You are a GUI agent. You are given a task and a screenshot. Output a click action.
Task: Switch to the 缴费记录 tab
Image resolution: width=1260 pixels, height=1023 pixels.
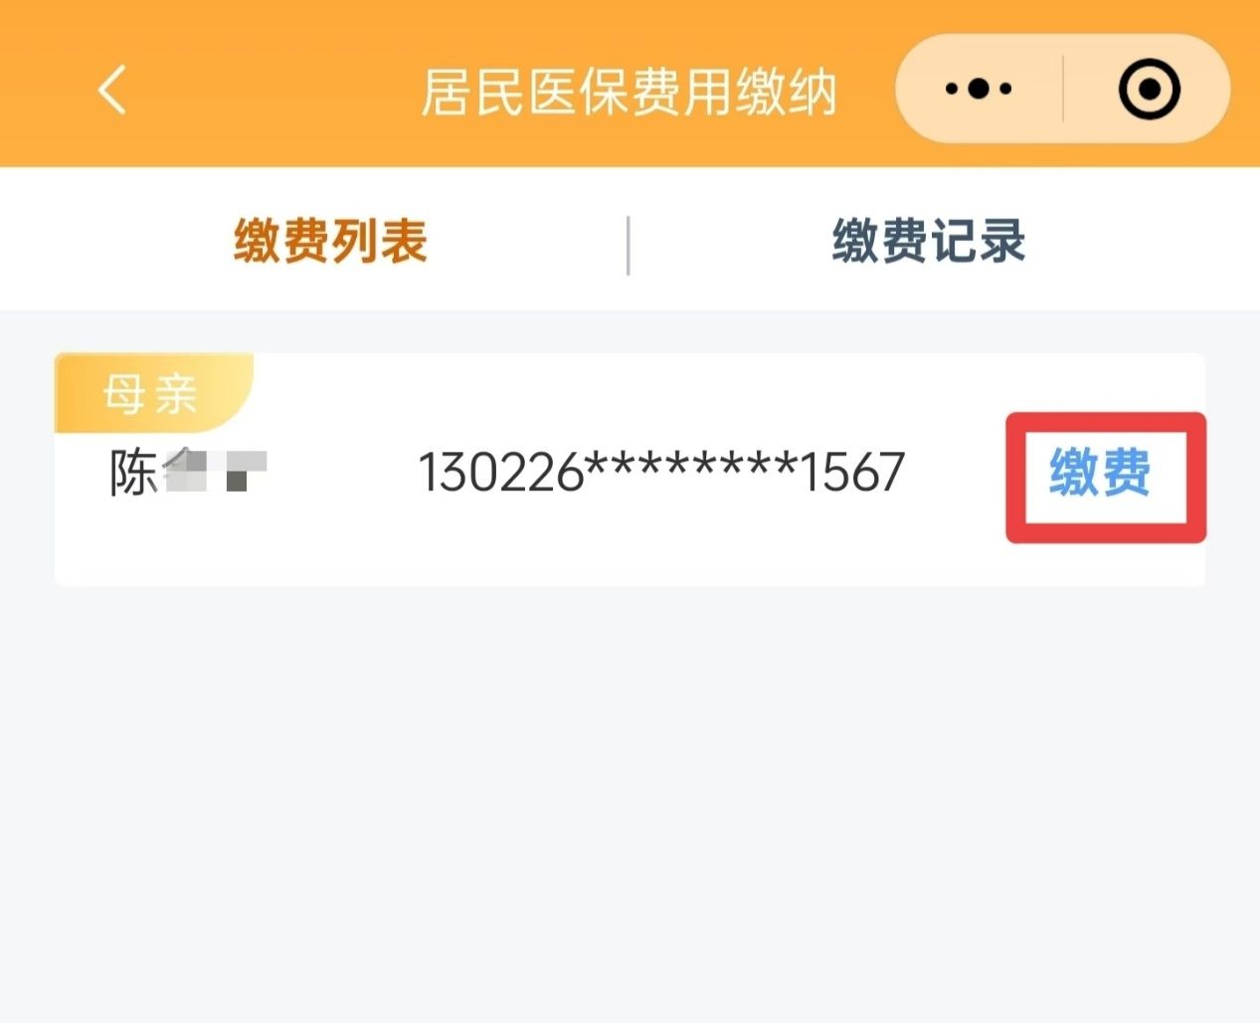click(x=928, y=242)
